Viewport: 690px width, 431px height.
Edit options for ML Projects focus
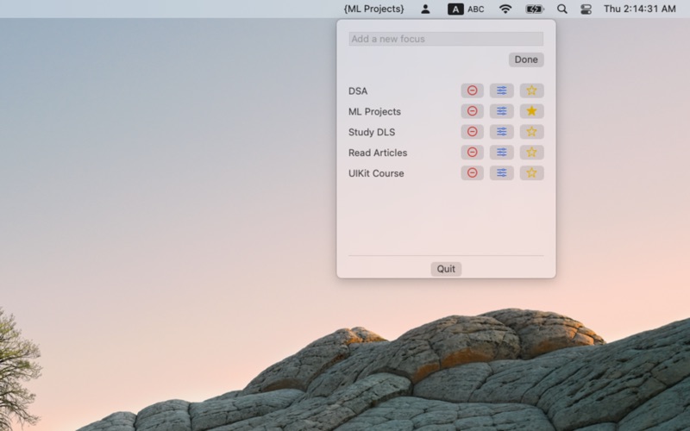pyautogui.click(x=502, y=111)
